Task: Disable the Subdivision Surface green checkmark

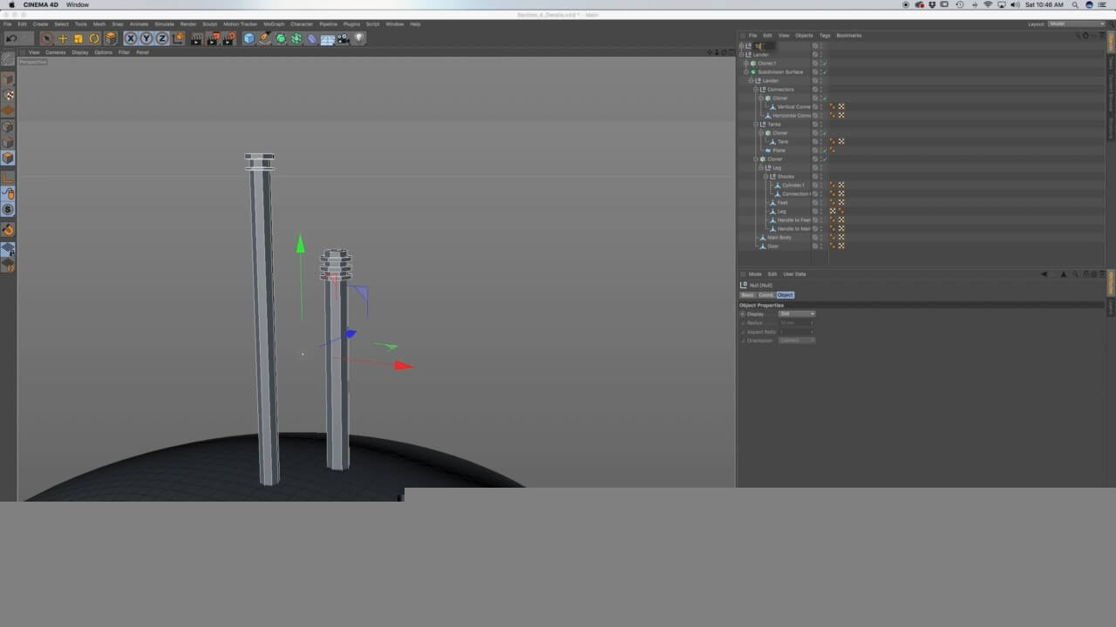Action: 824,72
